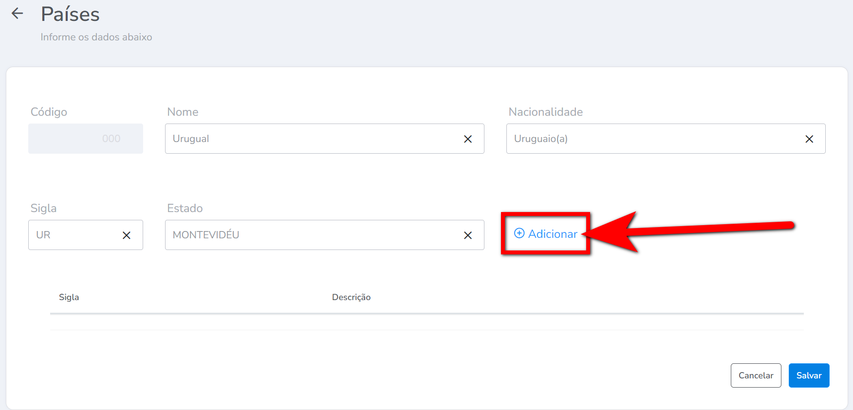Click the Países page title
This screenshot has width=853, height=410.
coord(71,15)
